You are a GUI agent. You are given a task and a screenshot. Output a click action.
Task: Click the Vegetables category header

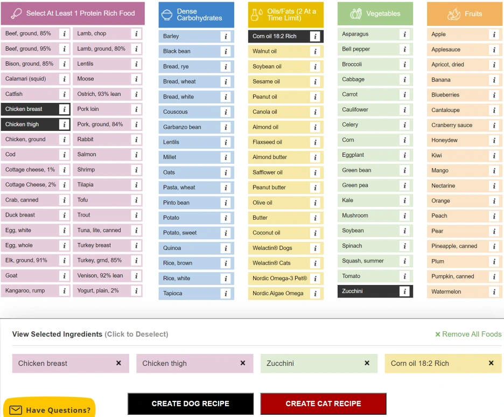click(x=375, y=14)
